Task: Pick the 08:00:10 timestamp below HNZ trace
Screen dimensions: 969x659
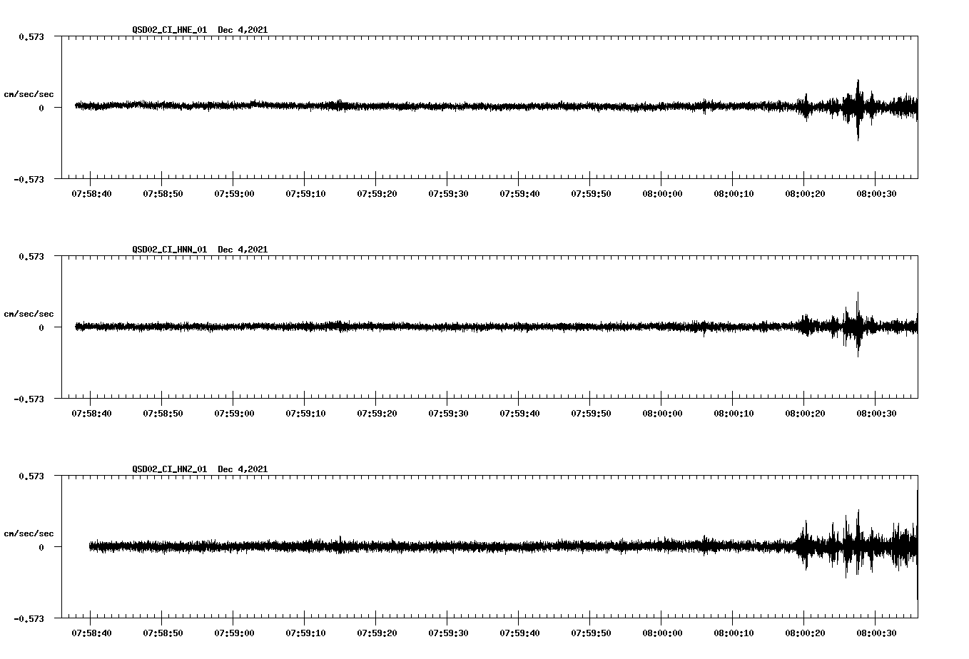Action: coord(734,633)
